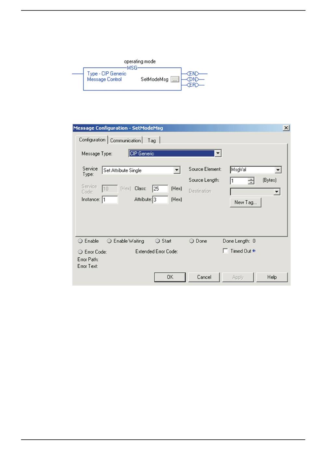Select the Done status indicator
The image size is (309, 455).
pyautogui.click(x=192, y=241)
